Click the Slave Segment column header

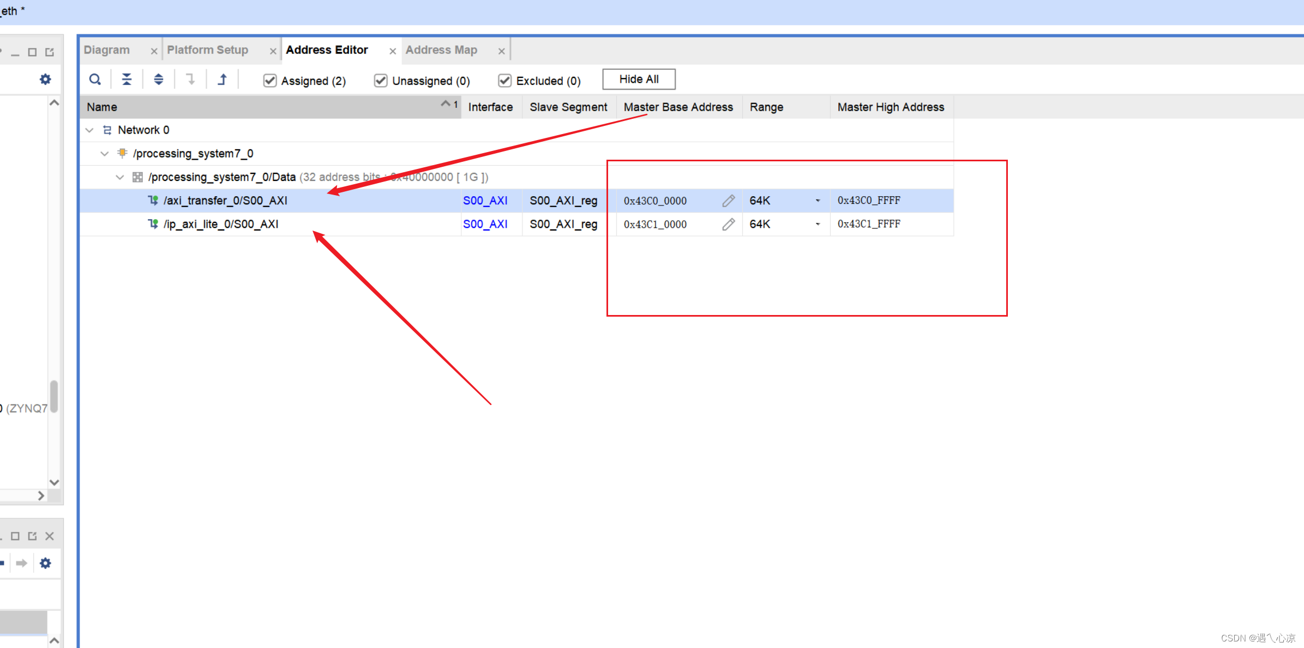click(568, 107)
